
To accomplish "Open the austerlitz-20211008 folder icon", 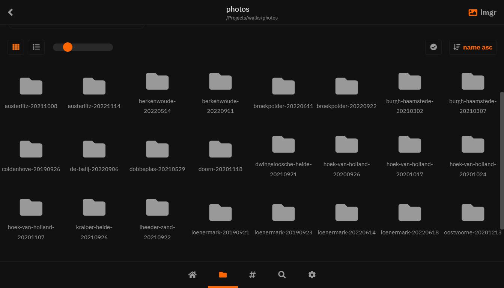I will 31,86.
